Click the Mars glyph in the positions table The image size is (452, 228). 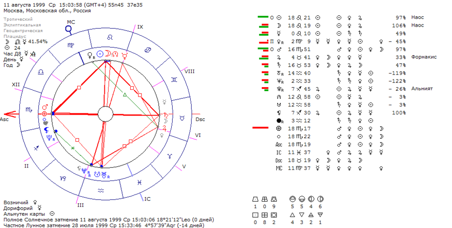tap(279, 50)
